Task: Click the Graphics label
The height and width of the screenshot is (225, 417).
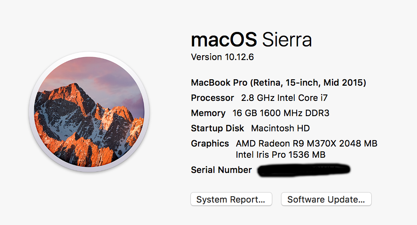Action: point(210,143)
